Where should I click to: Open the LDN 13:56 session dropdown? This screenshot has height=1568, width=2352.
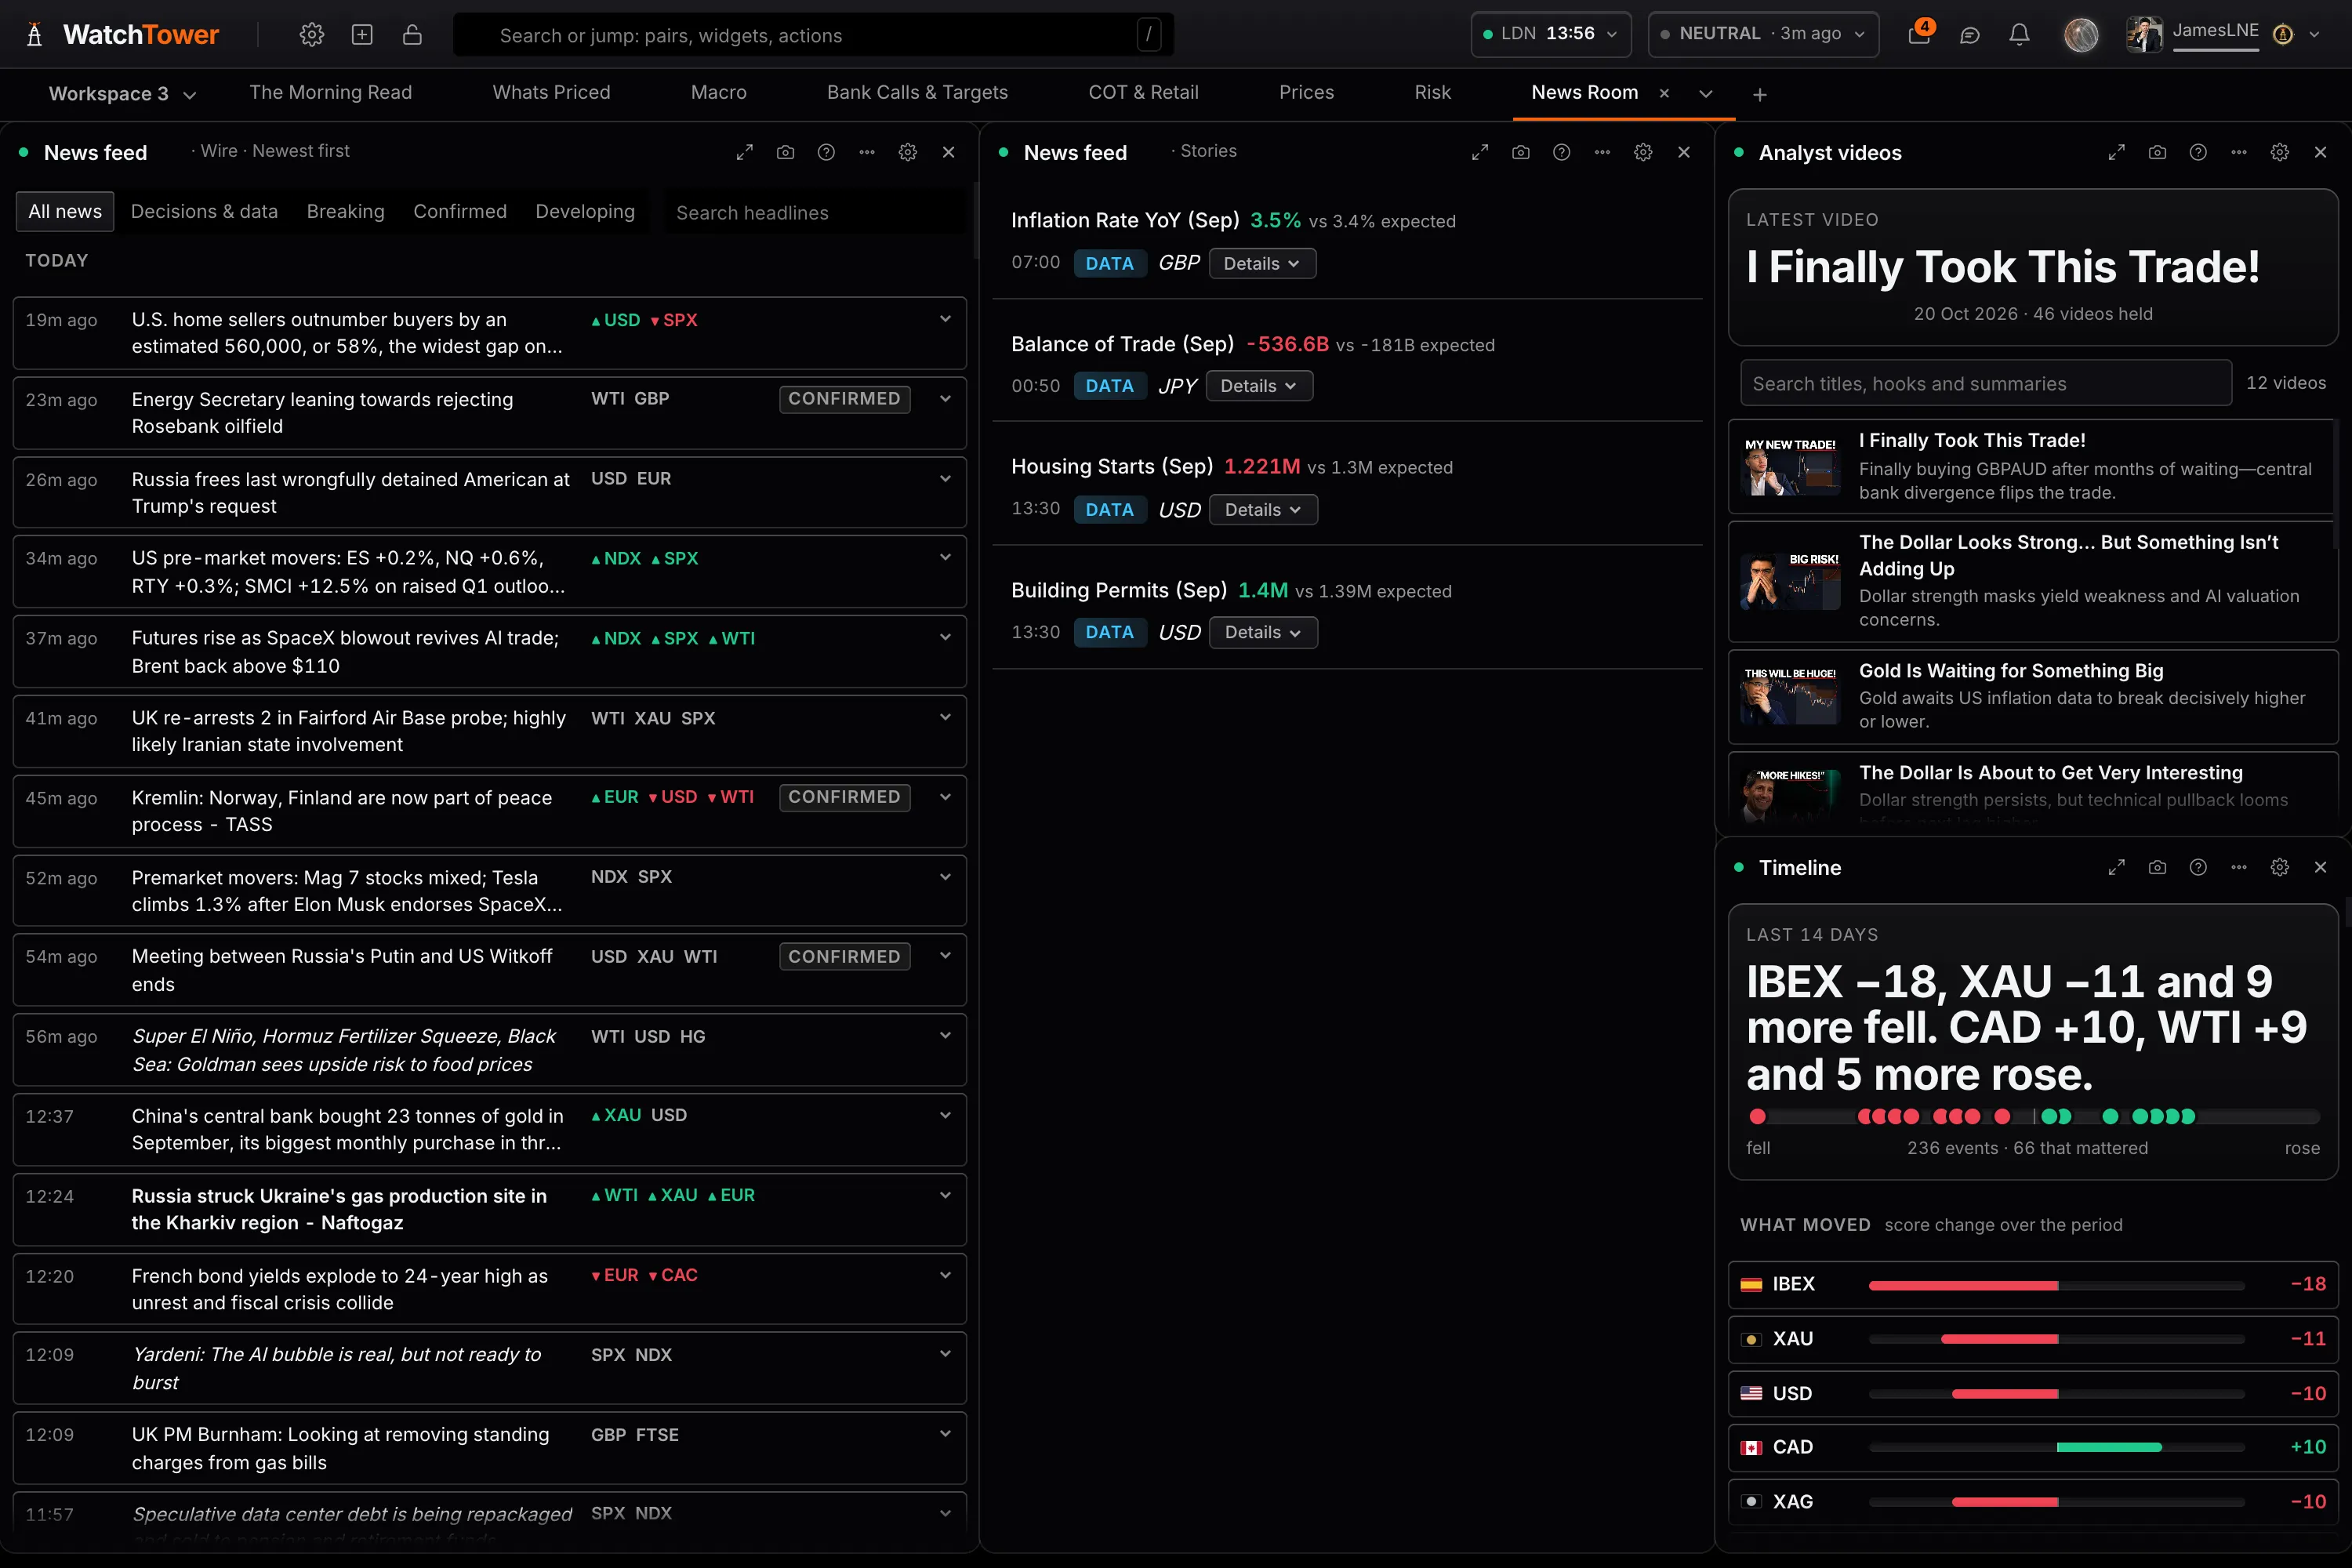(x=1551, y=34)
